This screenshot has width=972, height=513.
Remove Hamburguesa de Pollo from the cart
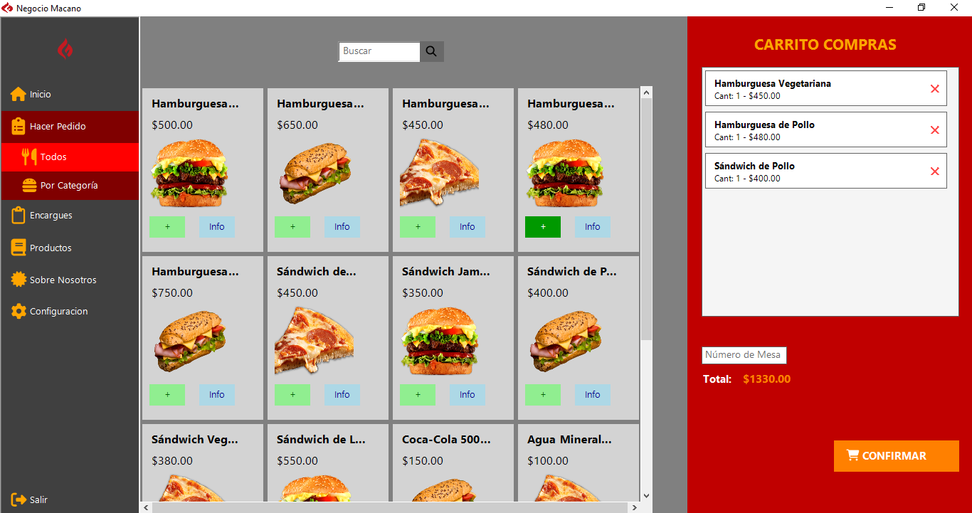tap(935, 130)
